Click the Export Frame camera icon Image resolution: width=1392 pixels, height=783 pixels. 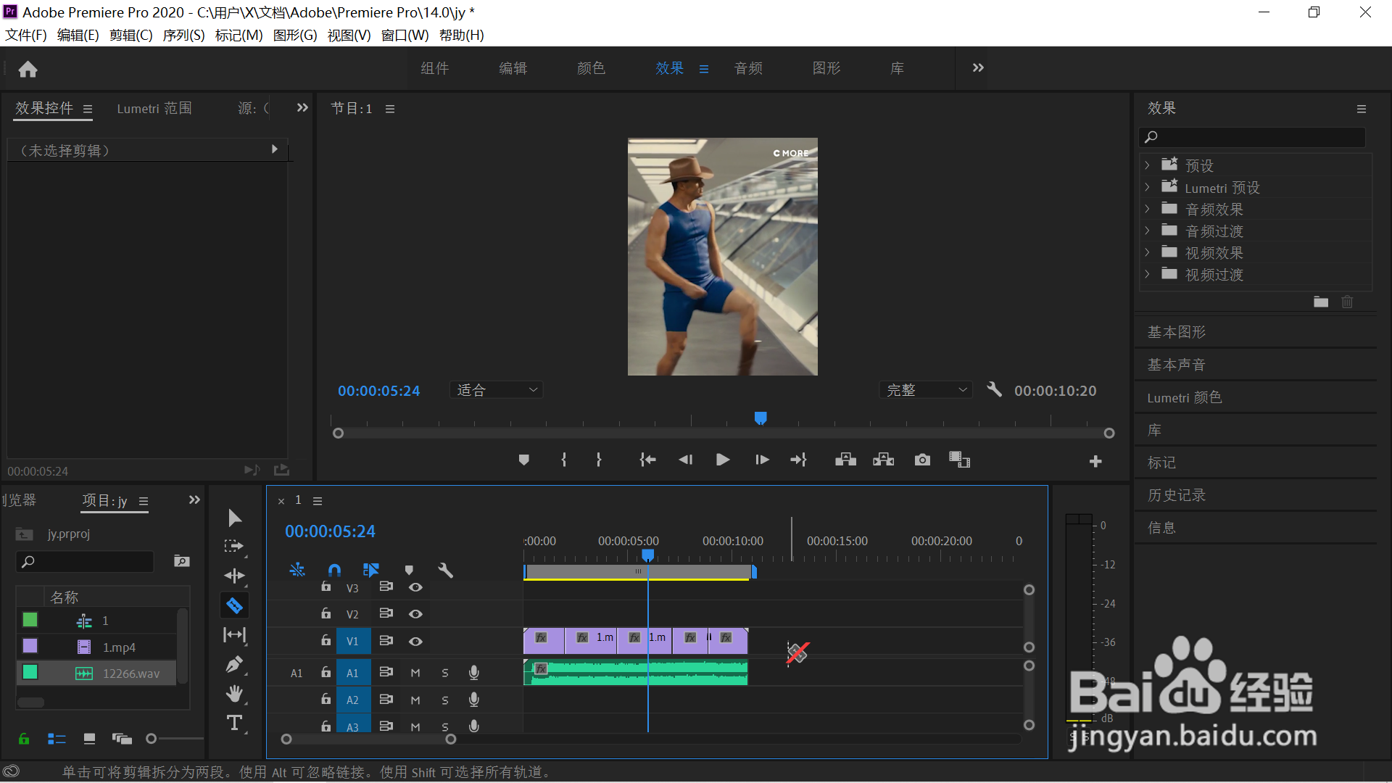tap(922, 460)
